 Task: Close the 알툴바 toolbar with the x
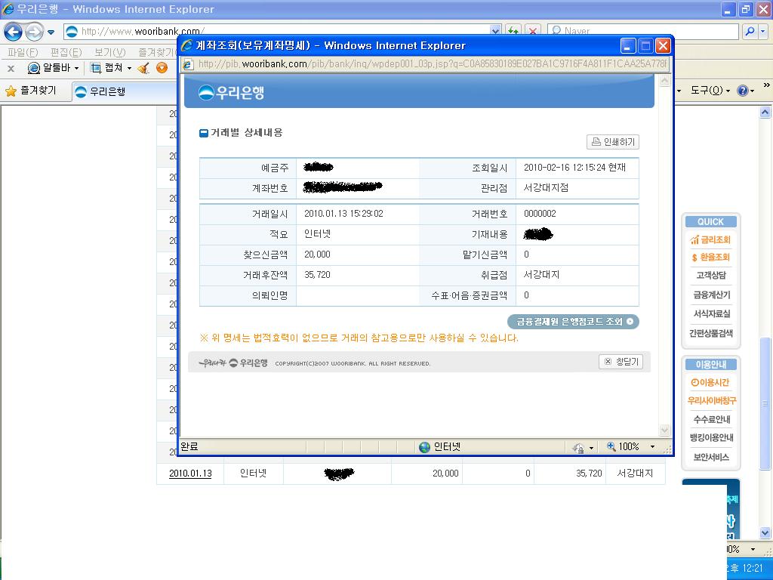coord(11,69)
